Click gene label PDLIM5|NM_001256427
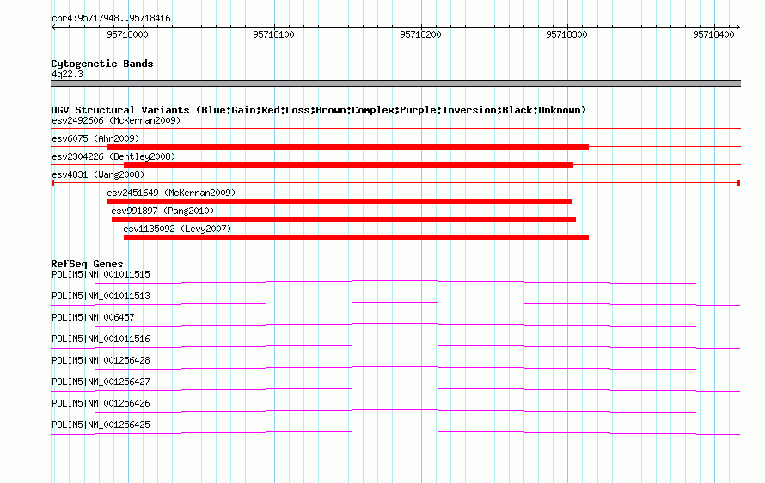The width and height of the screenshot is (765, 483). 101,382
